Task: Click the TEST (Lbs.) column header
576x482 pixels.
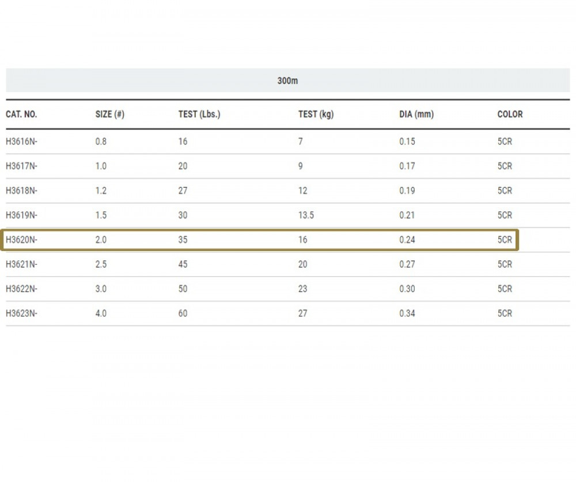Action: pyautogui.click(x=199, y=114)
